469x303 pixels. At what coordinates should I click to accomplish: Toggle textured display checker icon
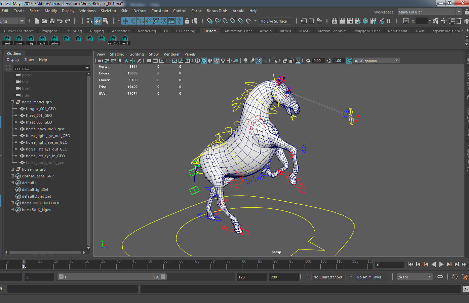(x=223, y=61)
